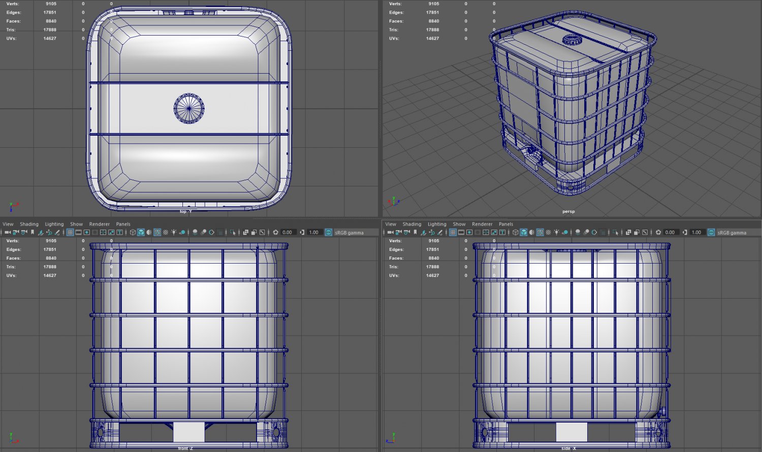This screenshot has width=762, height=452.
Task: Toggle Wireframe on Shaded in side view toolbar
Action: tap(540, 233)
